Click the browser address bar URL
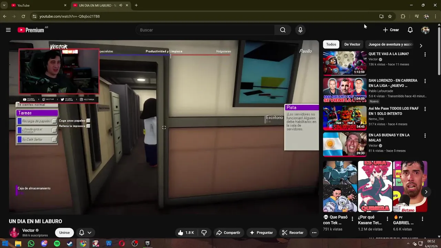 click(x=70, y=16)
